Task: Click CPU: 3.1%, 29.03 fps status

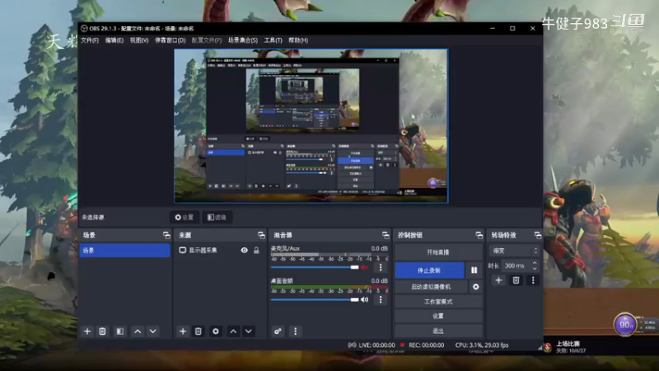Action: tap(482, 345)
